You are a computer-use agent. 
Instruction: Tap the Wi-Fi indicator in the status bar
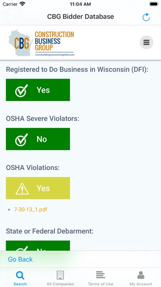(23, 4)
